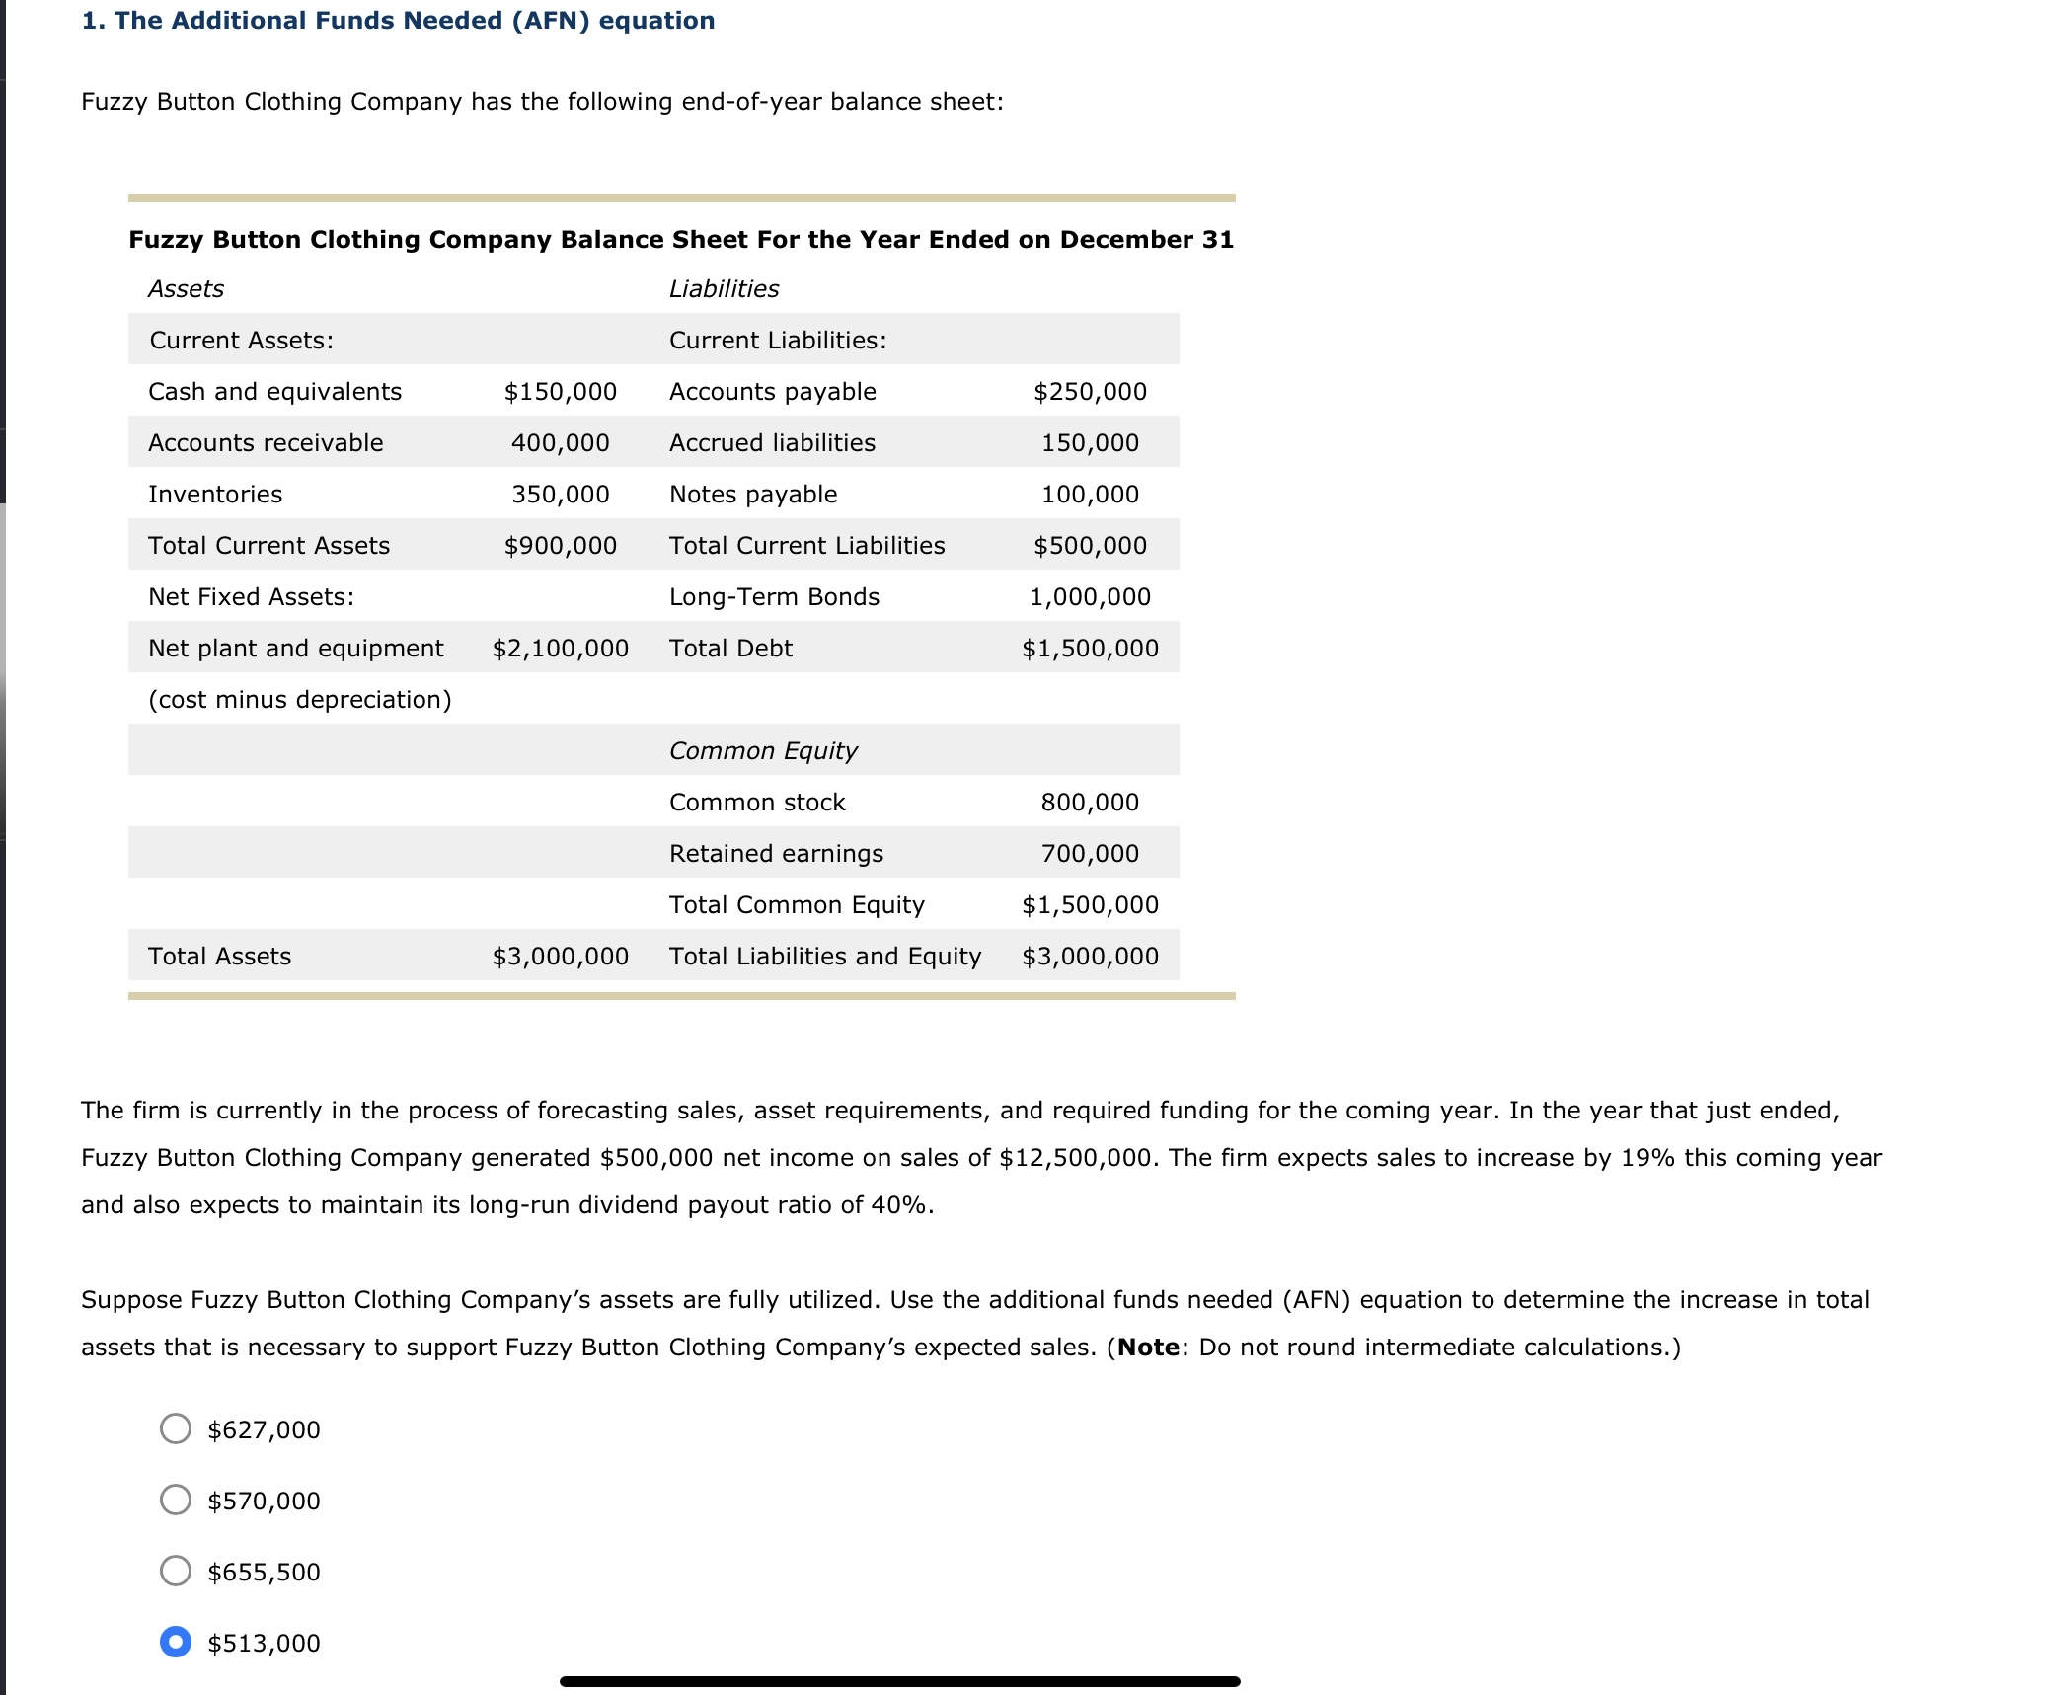Click the Total Current Assets amount $900,000
Image resolution: width=2065 pixels, height=1695 pixels.
pyautogui.click(x=561, y=545)
